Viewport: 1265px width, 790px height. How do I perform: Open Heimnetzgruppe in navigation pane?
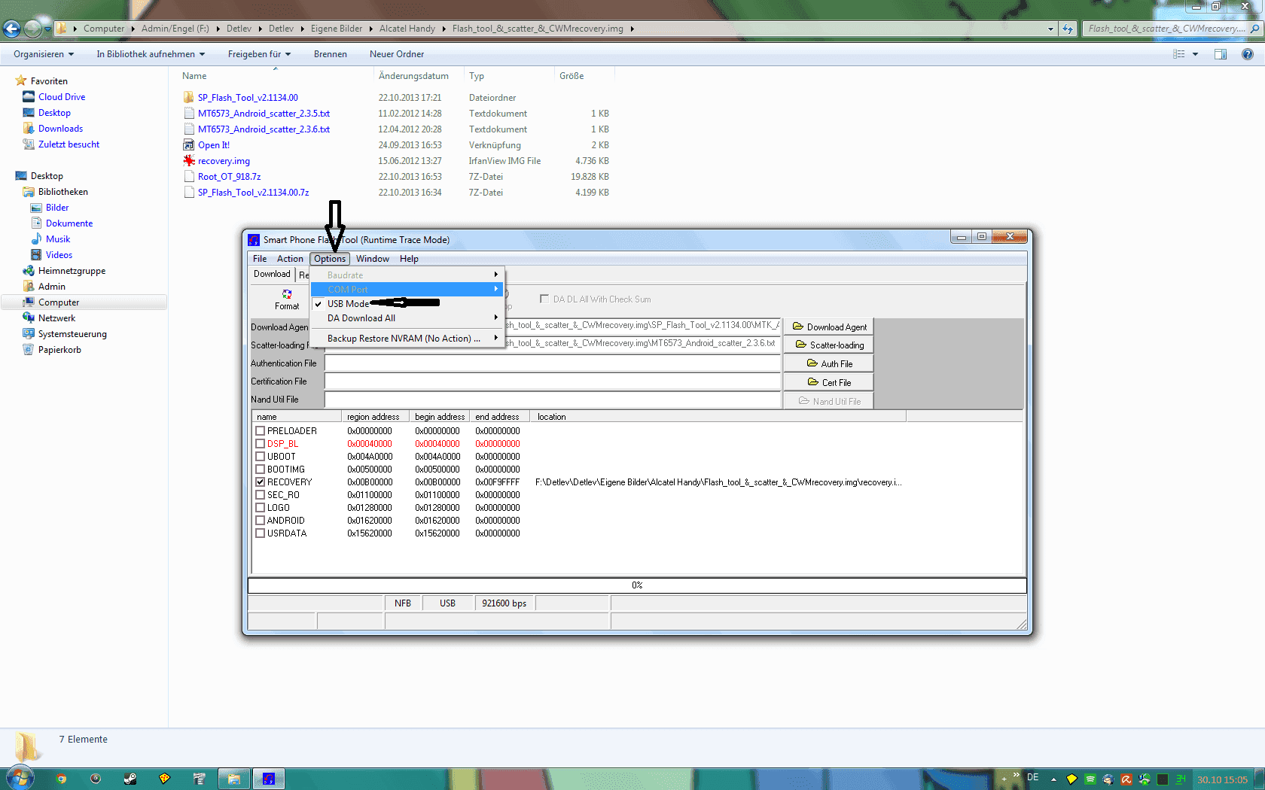pyautogui.click(x=72, y=271)
